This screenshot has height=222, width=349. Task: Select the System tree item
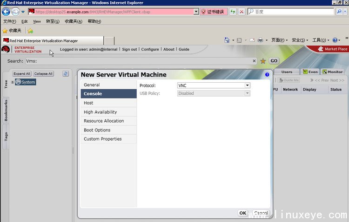click(x=26, y=82)
